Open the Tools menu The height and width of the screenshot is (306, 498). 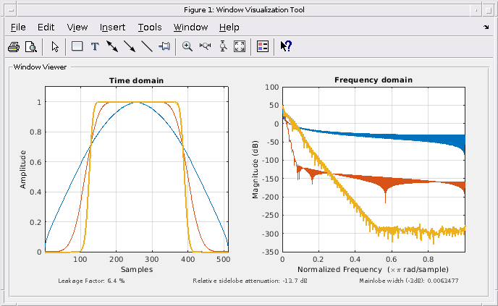(150, 27)
